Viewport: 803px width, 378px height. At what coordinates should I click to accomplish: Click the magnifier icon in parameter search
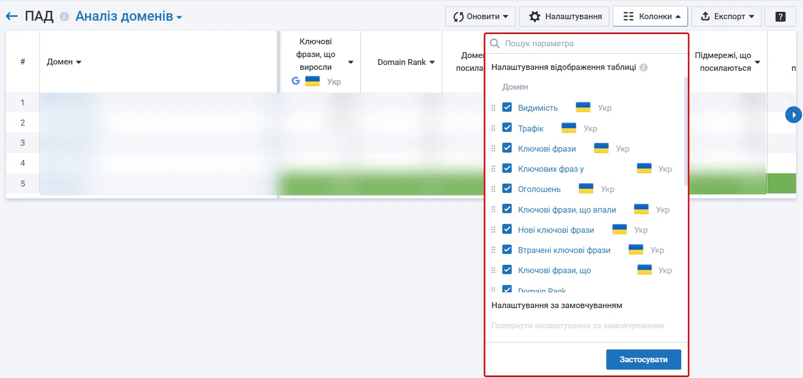pos(495,43)
